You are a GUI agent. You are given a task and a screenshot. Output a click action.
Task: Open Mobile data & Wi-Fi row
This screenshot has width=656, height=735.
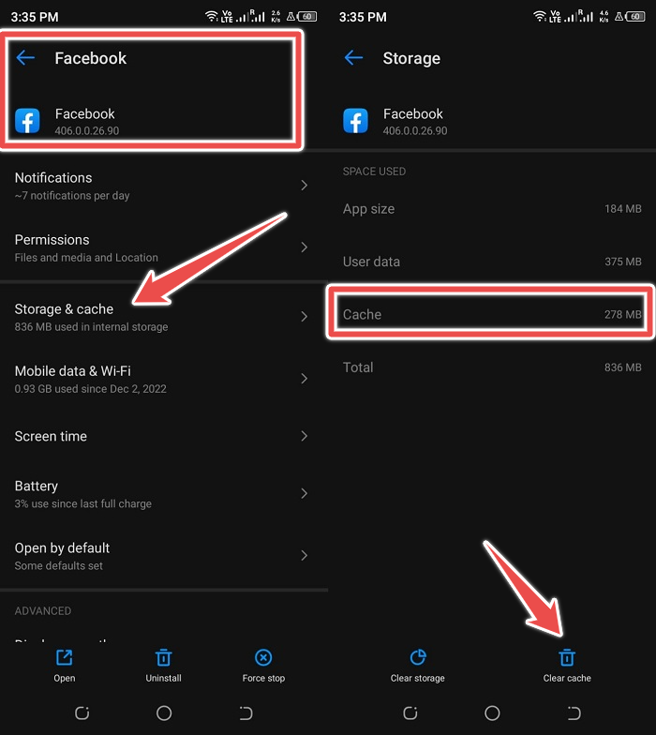click(164, 379)
